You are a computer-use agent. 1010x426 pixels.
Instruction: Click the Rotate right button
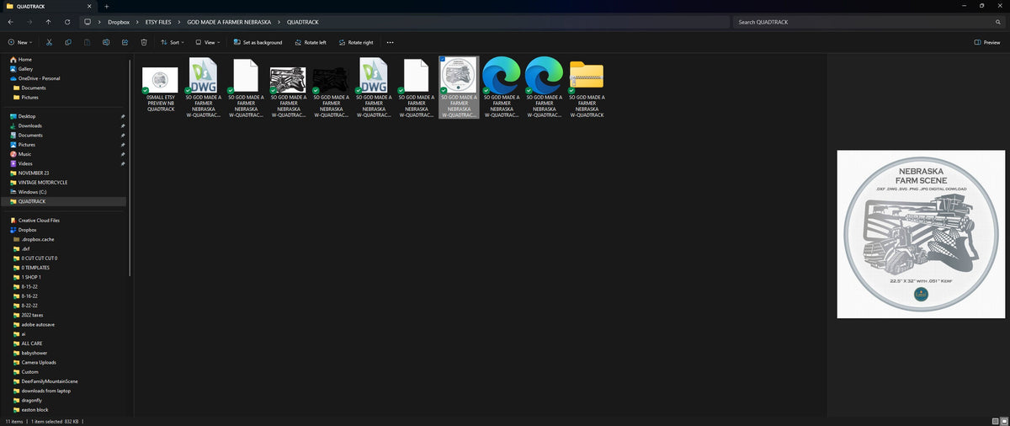coord(356,42)
